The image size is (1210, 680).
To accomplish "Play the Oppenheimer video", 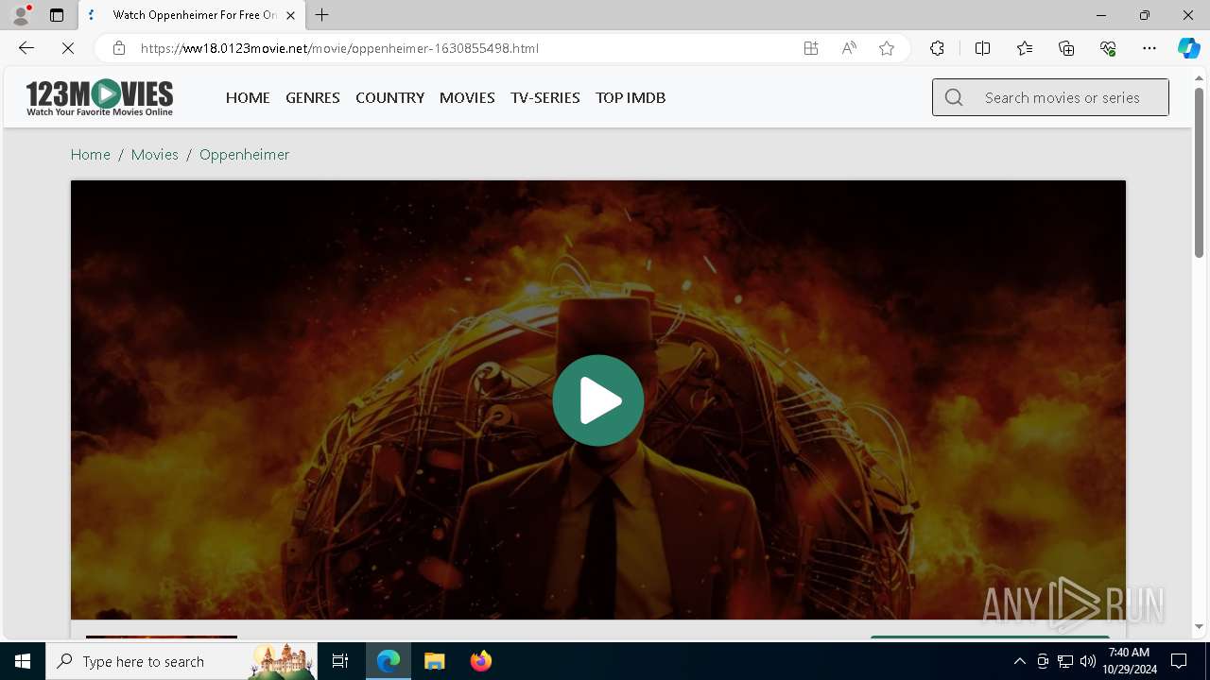I will [x=597, y=400].
